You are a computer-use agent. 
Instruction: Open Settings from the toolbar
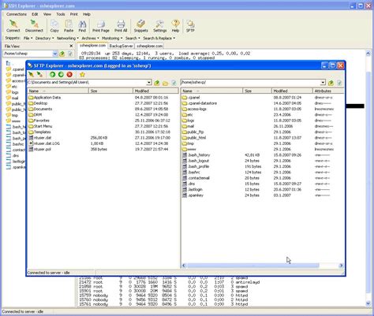coord(159,26)
